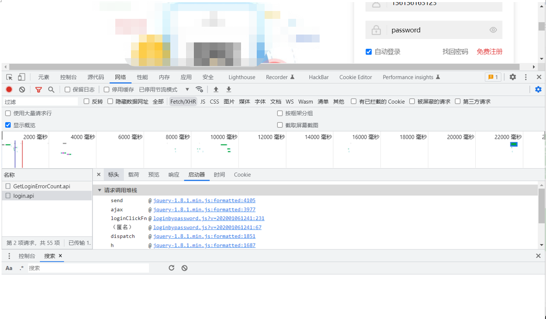
Task: Export HAR file download arrow icon
Action: tap(229, 90)
